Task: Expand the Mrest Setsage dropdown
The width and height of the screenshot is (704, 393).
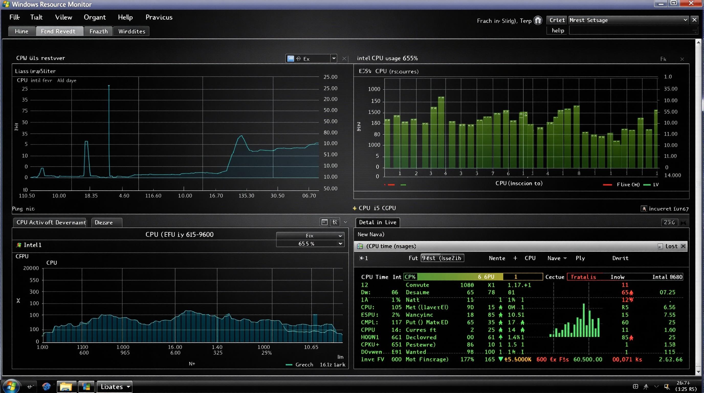Action: (685, 20)
